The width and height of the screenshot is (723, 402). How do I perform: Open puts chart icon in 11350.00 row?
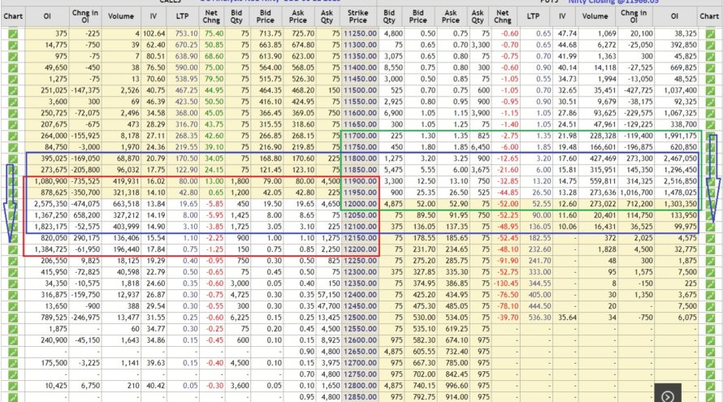pyautogui.click(x=710, y=56)
